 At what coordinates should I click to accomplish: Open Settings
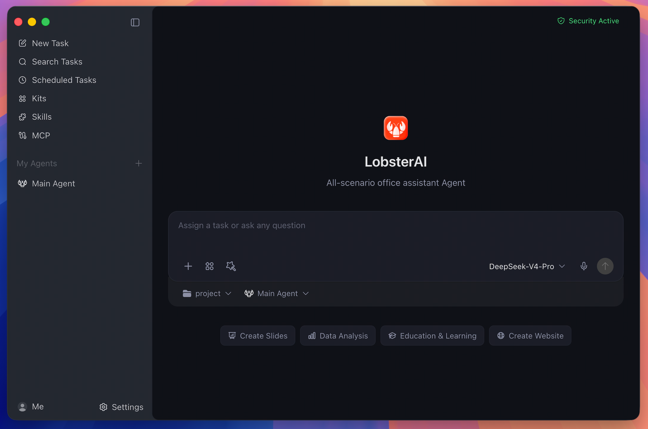click(121, 407)
